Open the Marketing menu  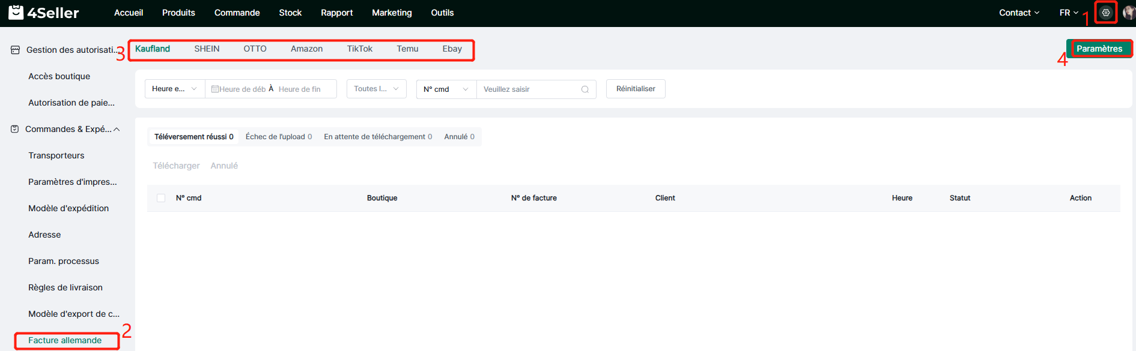click(x=392, y=13)
